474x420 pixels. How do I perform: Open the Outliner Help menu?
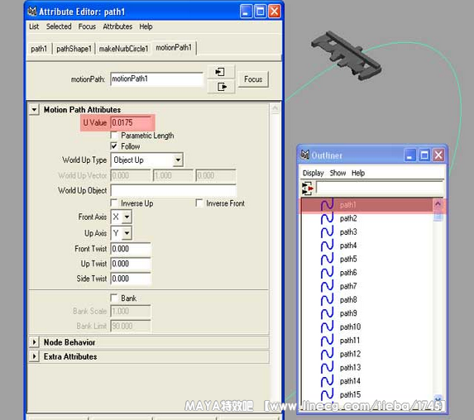[358, 173]
